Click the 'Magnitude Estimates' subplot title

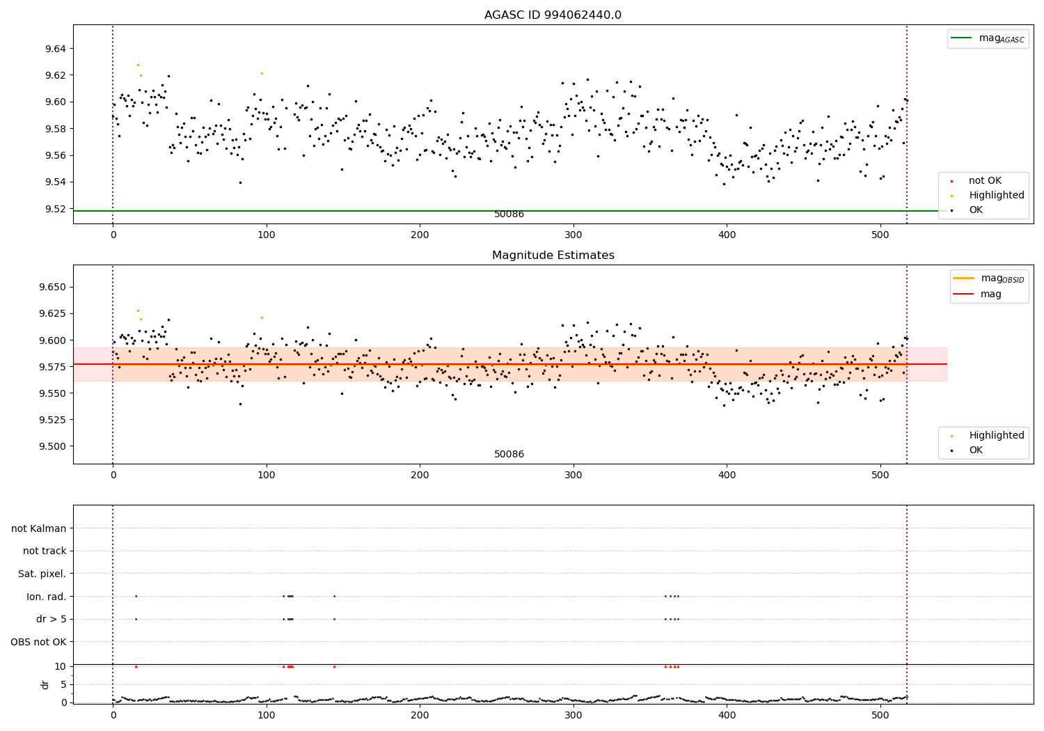point(553,256)
